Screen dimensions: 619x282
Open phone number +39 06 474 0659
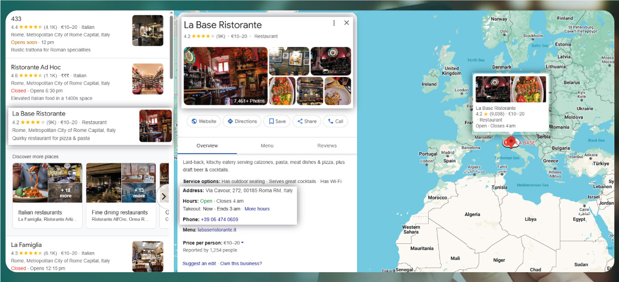(220, 220)
